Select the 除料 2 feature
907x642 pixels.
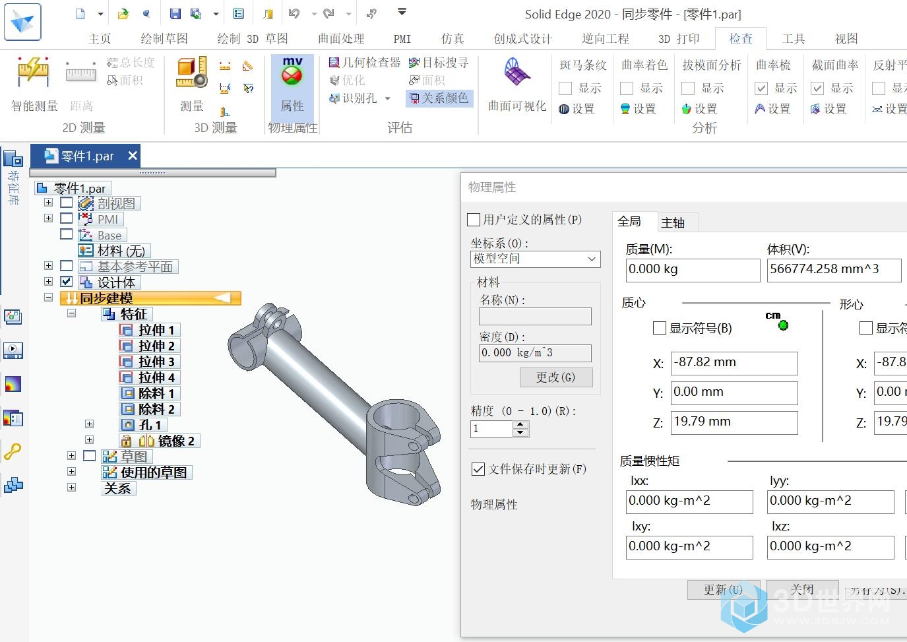149,409
